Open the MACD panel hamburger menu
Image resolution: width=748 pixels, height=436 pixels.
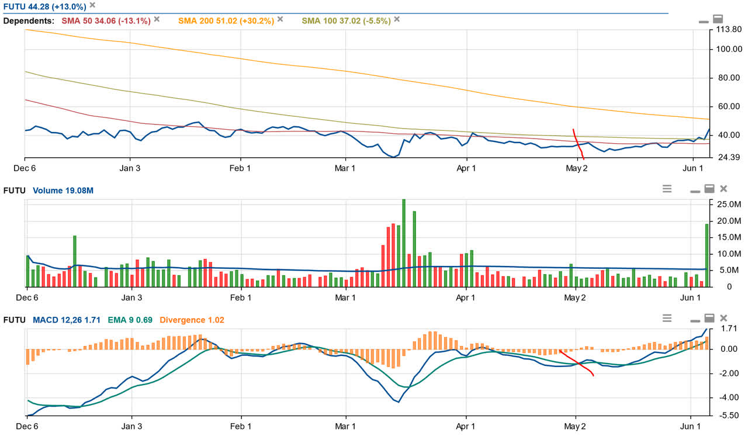667,318
